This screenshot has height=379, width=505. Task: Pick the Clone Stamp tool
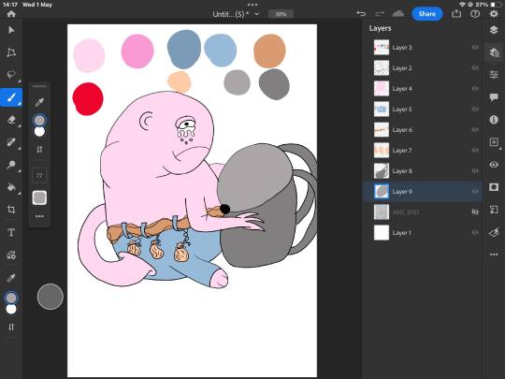(x=11, y=165)
